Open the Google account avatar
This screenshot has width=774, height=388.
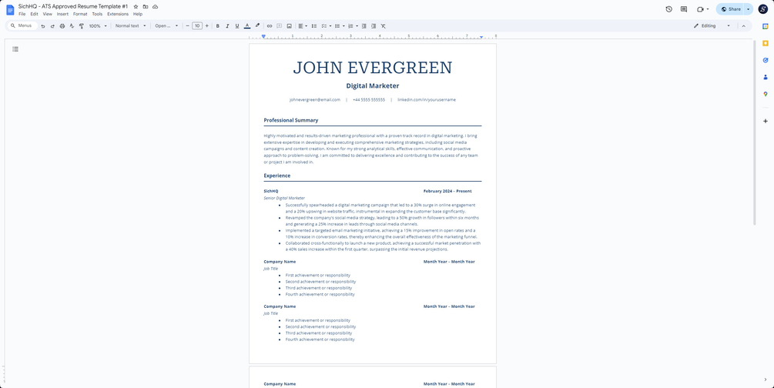(x=762, y=9)
